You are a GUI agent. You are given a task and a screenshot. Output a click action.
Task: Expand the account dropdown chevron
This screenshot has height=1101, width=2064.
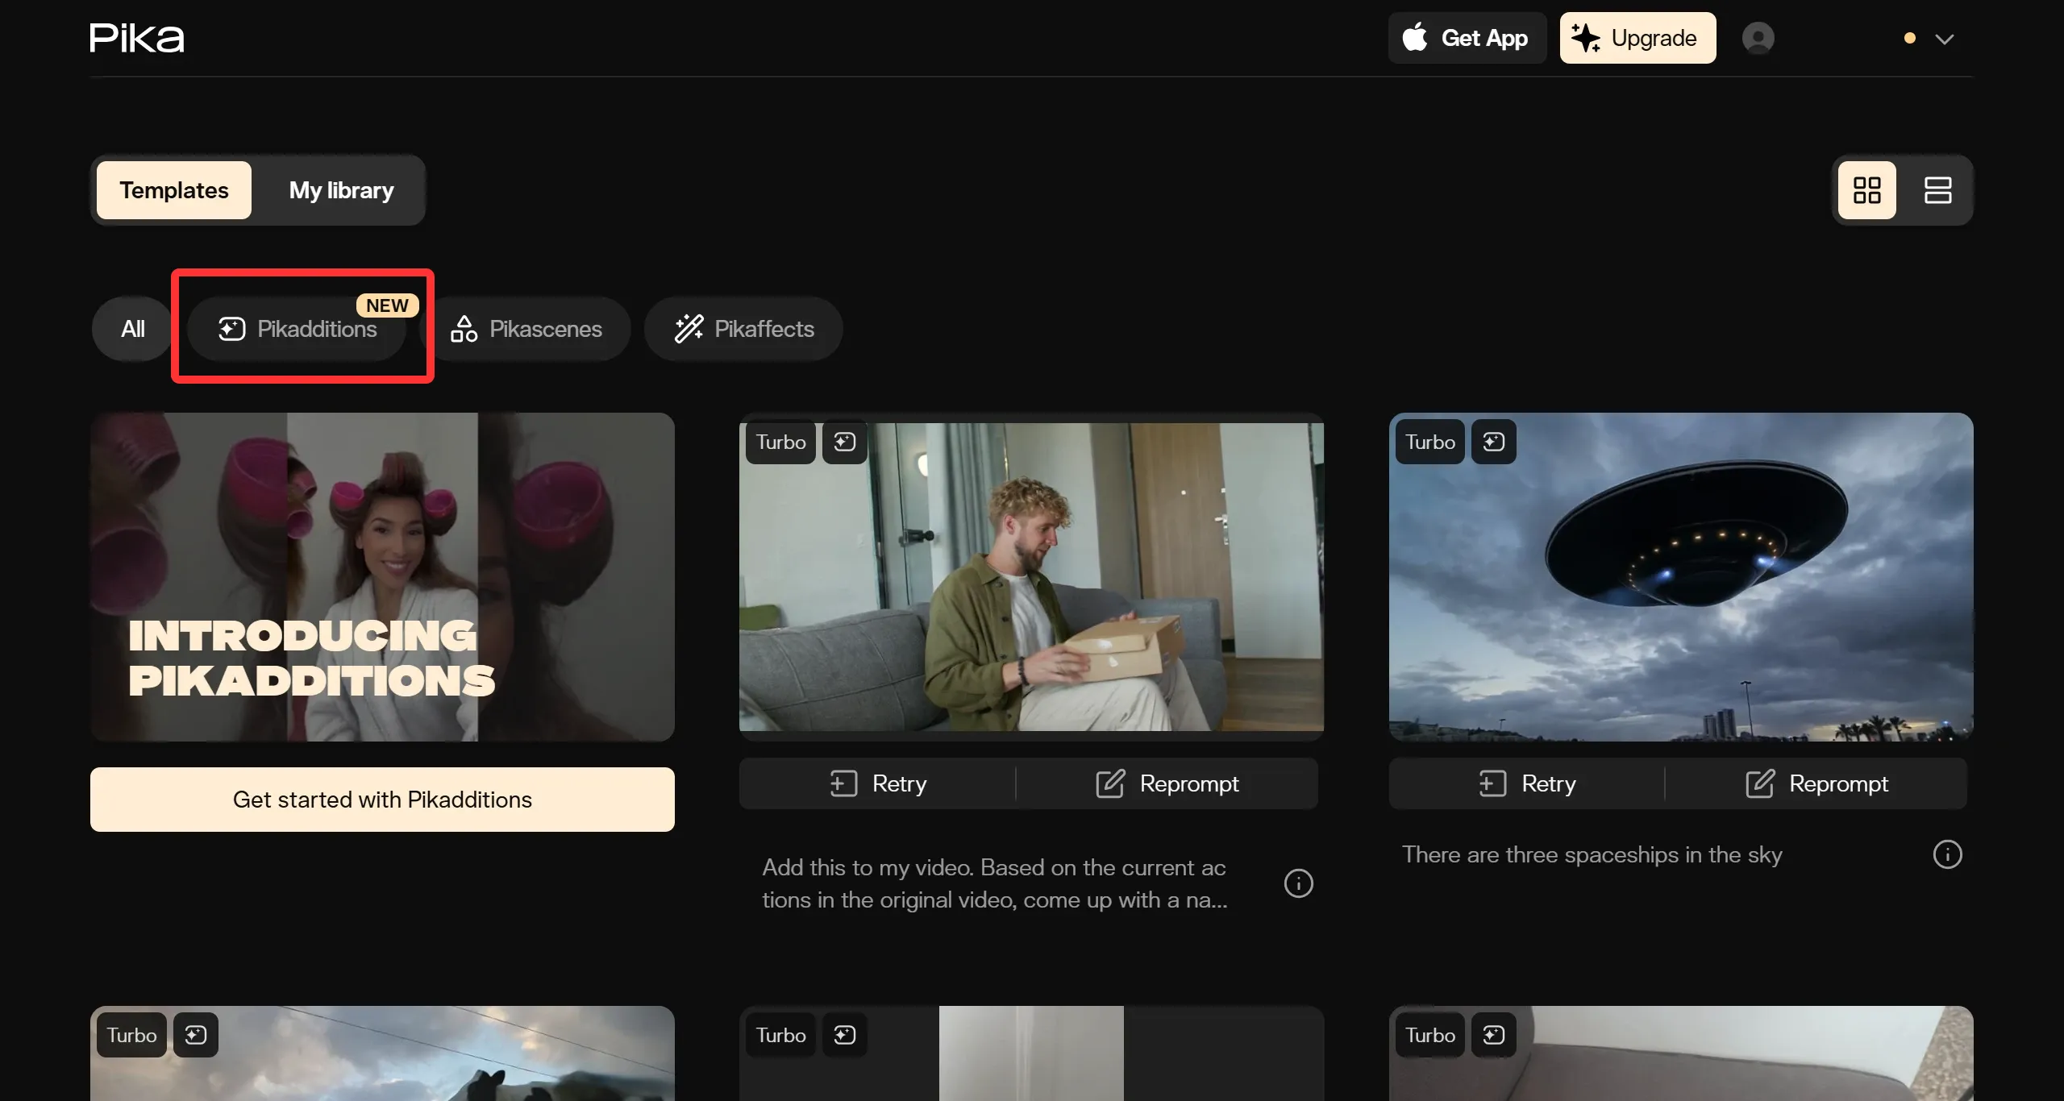pyautogui.click(x=1945, y=39)
